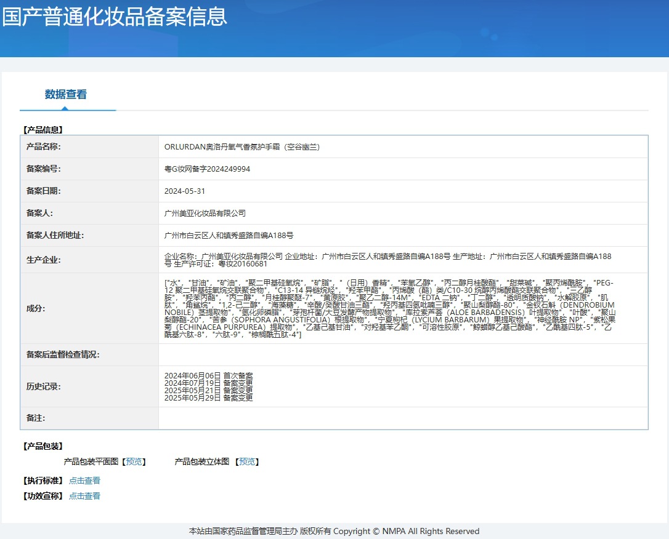Click the 2024年06月06日 首次备案 history entry

[209, 376]
